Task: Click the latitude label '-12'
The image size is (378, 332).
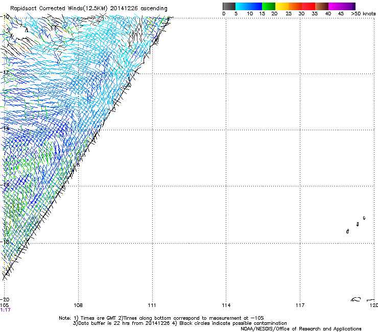Action: pyautogui.click(x=5, y=73)
